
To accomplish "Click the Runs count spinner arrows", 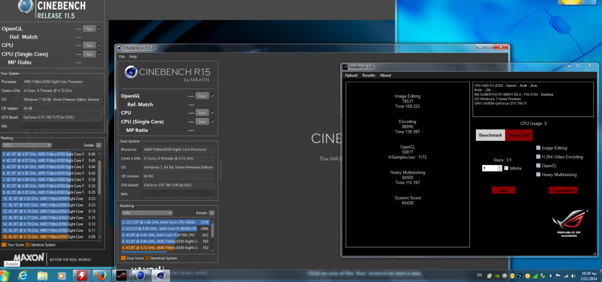I will [x=499, y=168].
